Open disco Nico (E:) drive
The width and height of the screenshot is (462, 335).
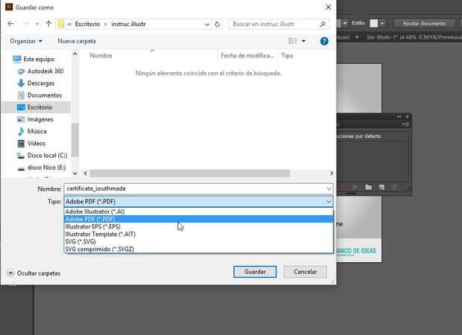42,167
